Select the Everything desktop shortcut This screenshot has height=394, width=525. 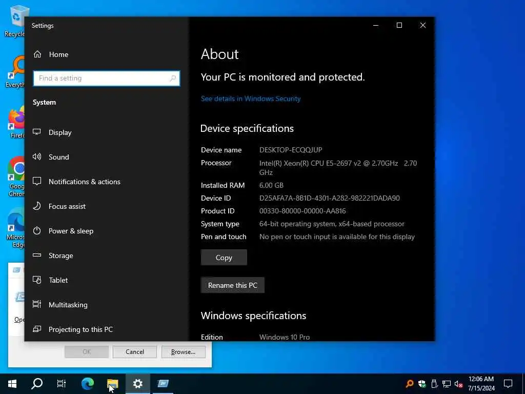tap(15, 72)
